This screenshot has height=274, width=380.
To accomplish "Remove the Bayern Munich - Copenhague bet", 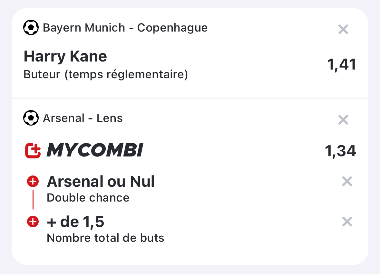I will click(x=343, y=30).
